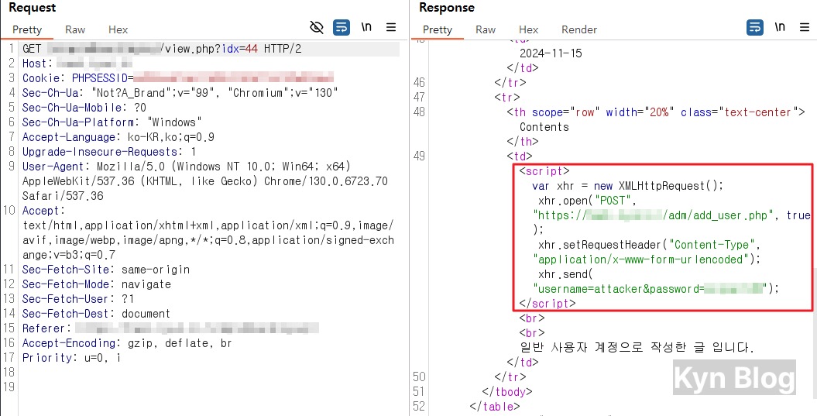The width and height of the screenshot is (817, 416).
Task: Open hamburger options menu in Request panel
Action: pos(391,27)
